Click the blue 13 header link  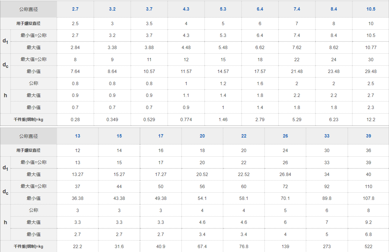point(78,136)
